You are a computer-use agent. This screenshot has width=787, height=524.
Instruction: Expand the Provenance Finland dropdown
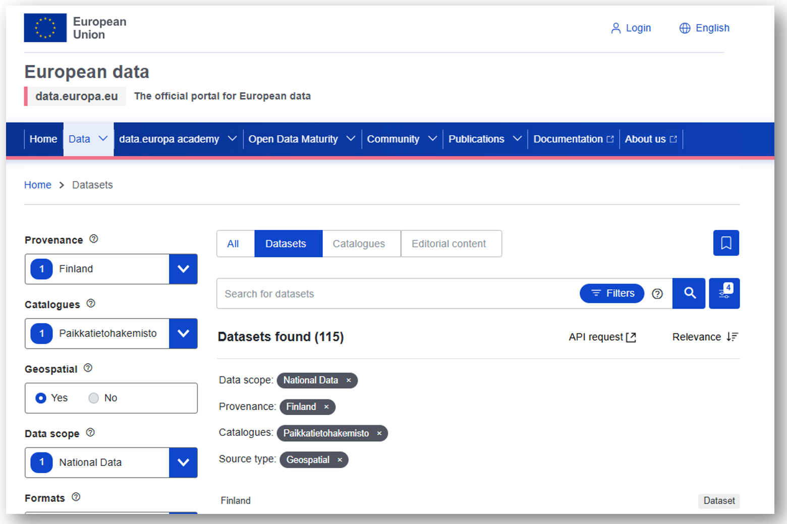[183, 269]
